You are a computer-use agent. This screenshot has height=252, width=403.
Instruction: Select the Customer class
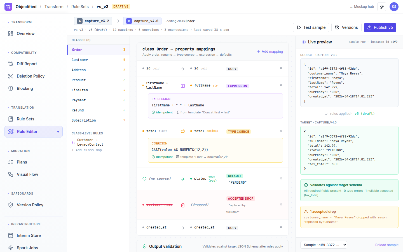(99, 60)
